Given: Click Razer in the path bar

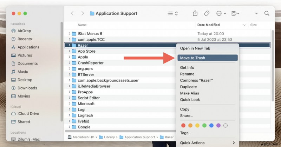Looking at the screenshot, I should 166,137.
